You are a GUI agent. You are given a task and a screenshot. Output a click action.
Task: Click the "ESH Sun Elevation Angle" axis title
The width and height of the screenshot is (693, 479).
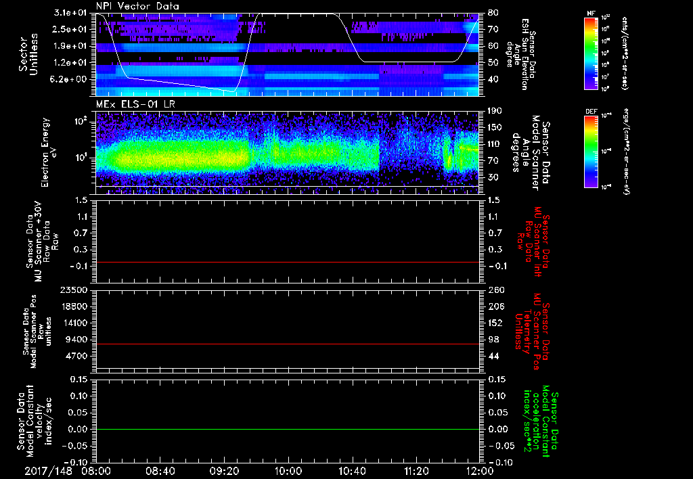521,54
